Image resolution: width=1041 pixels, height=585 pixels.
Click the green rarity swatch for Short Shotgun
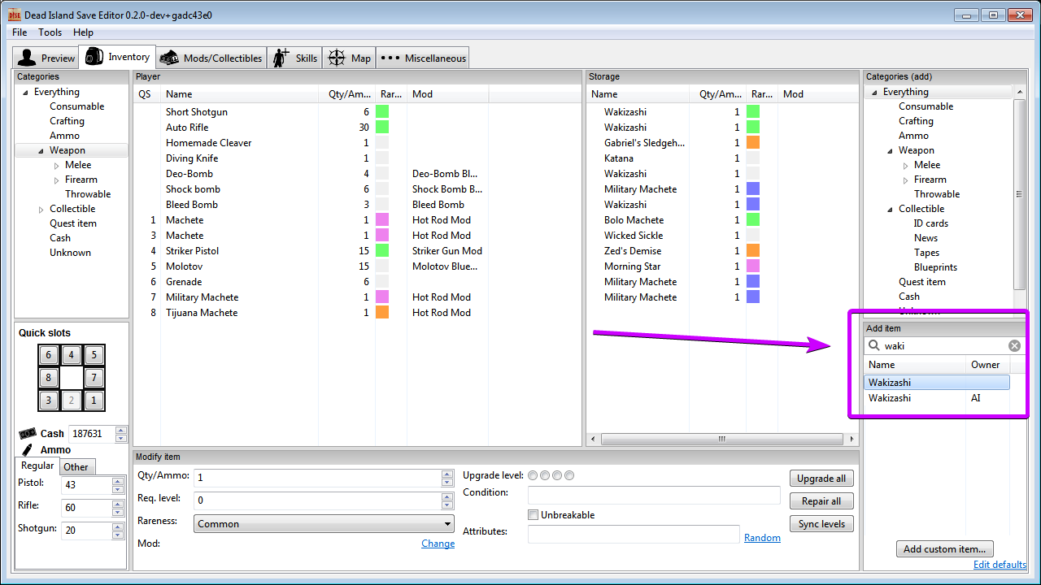point(382,112)
